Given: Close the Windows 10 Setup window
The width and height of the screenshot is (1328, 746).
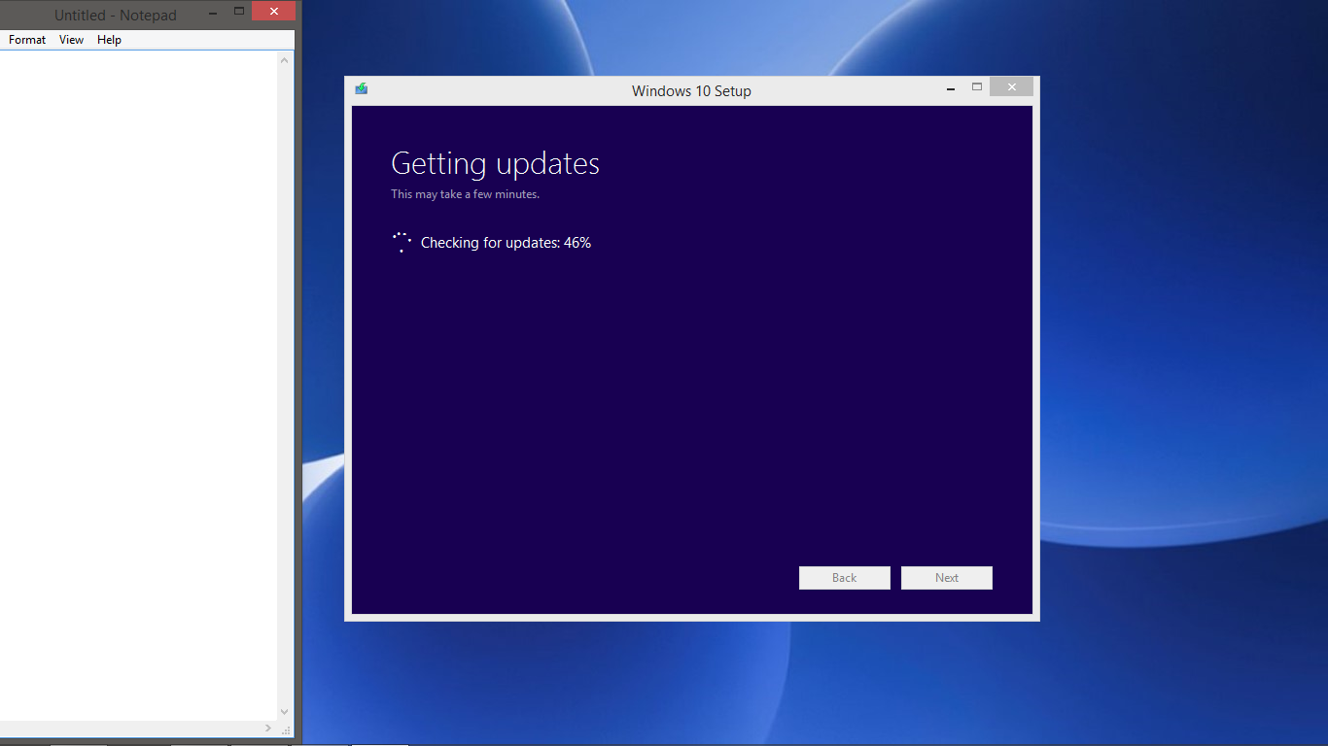Looking at the screenshot, I should [x=1012, y=87].
